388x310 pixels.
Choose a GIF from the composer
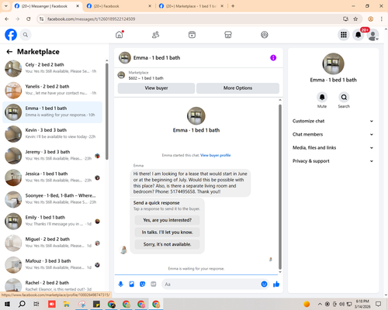click(x=154, y=284)
